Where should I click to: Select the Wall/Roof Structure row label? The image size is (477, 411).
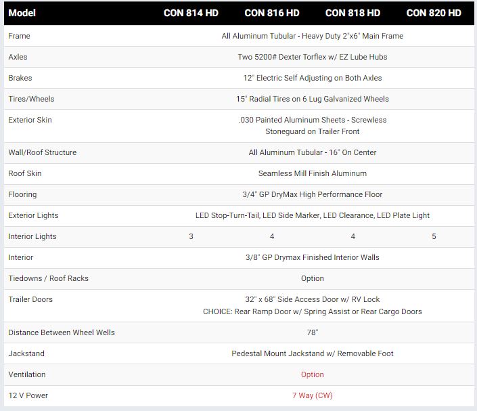[x=42, y=152]
